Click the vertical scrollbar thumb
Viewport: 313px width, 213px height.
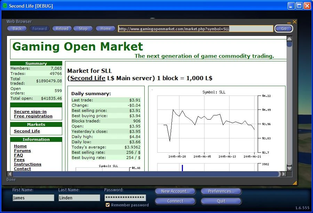[x=289, y=44]
